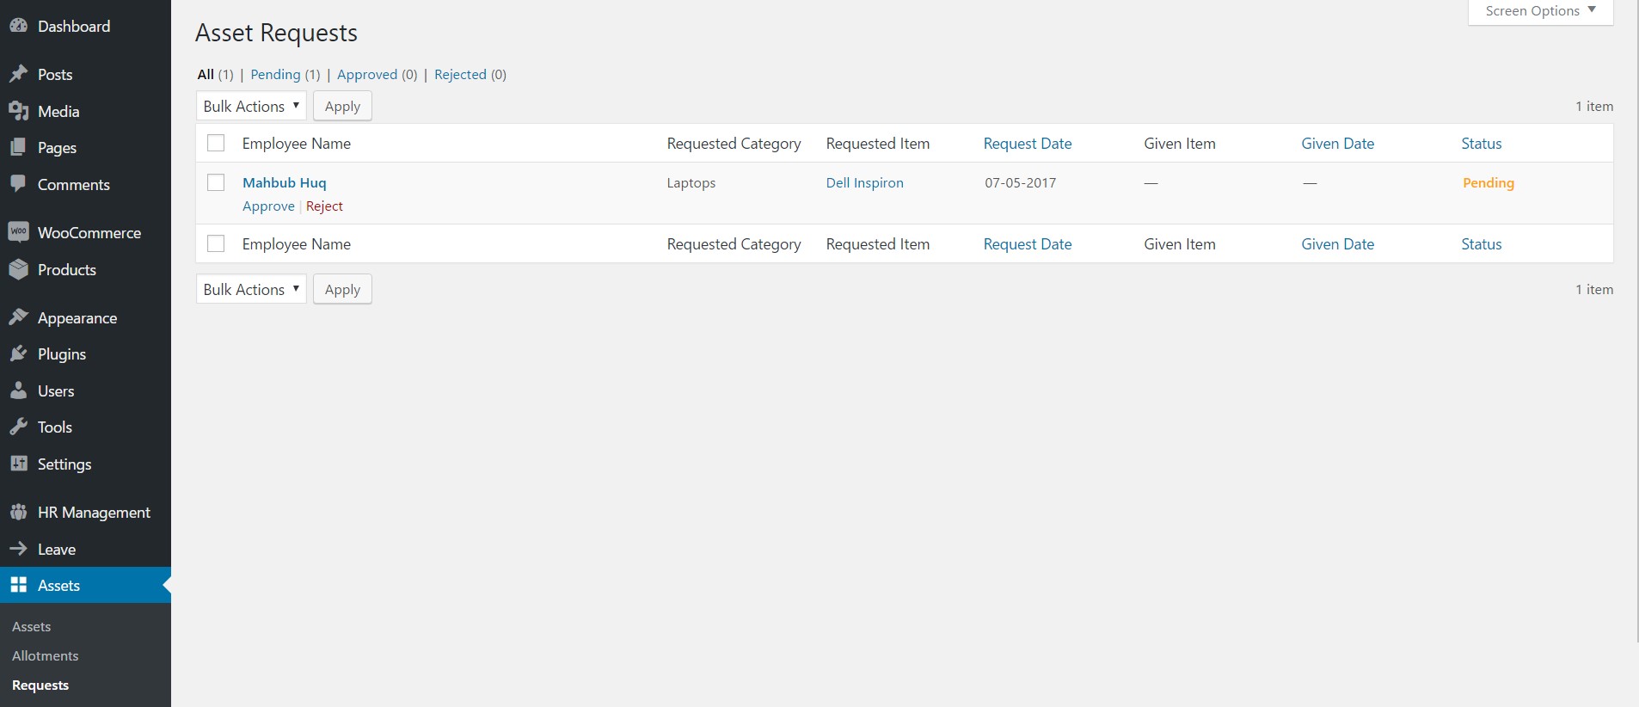Tick the Mahbub Huq row checkbox
The image size is (1639, 707).
click(x=216, y=182)
